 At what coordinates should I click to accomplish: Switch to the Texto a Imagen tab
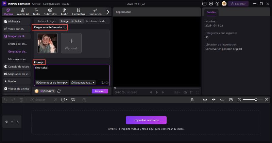(47, 21)
